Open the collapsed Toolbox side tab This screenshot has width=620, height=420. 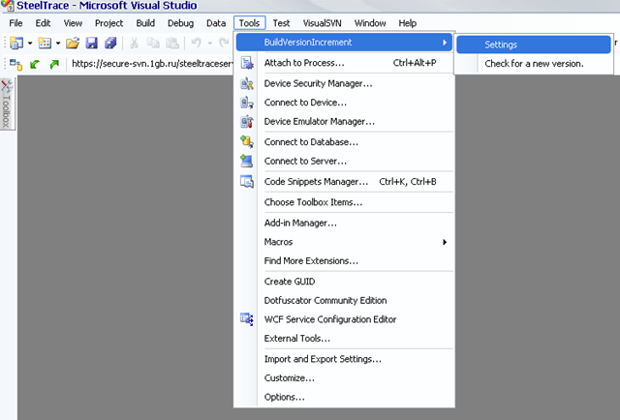point(7,104)
